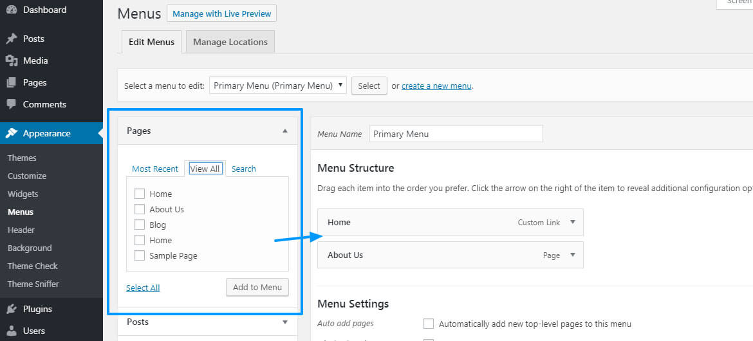
Task: Click the Posts pushpin icon
Action: point(12,39)
